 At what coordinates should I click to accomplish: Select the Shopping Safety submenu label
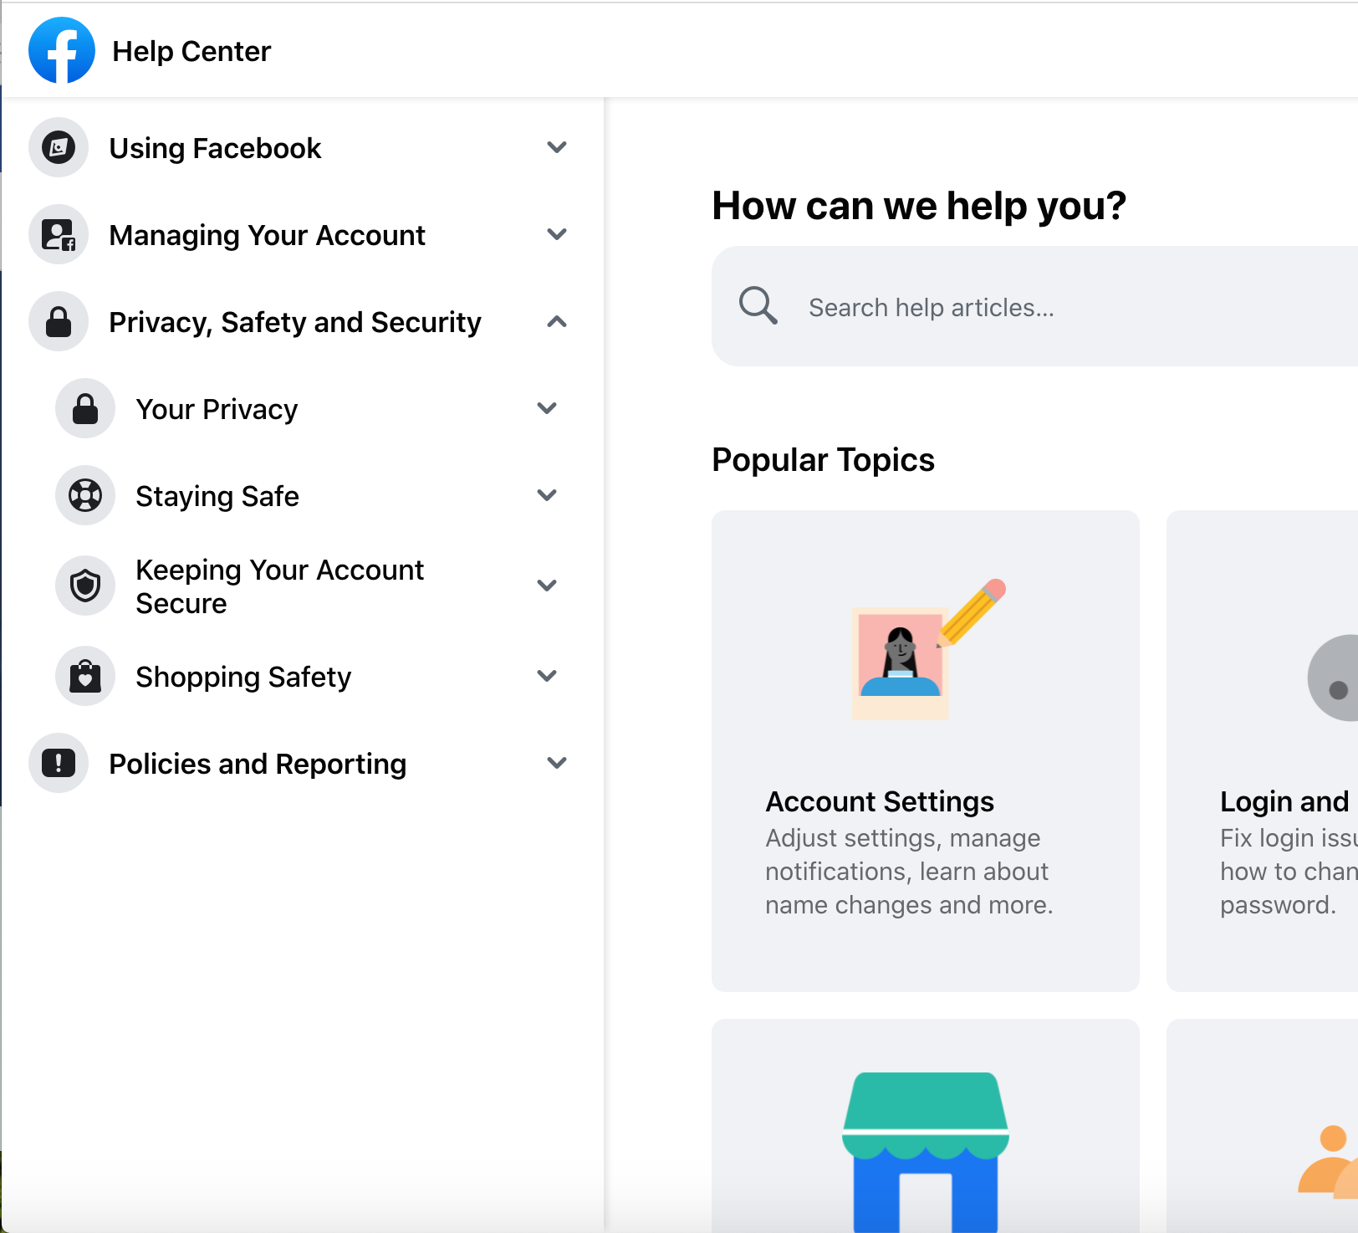[243, 677]
